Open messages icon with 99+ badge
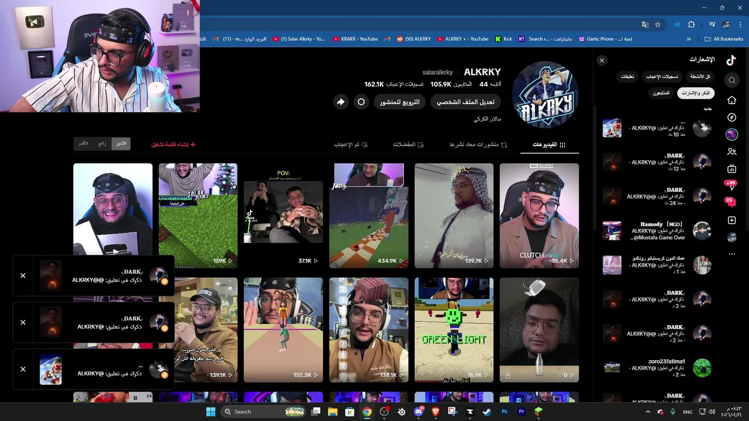This screenshot has width=749, height=421. pos(731,186)
